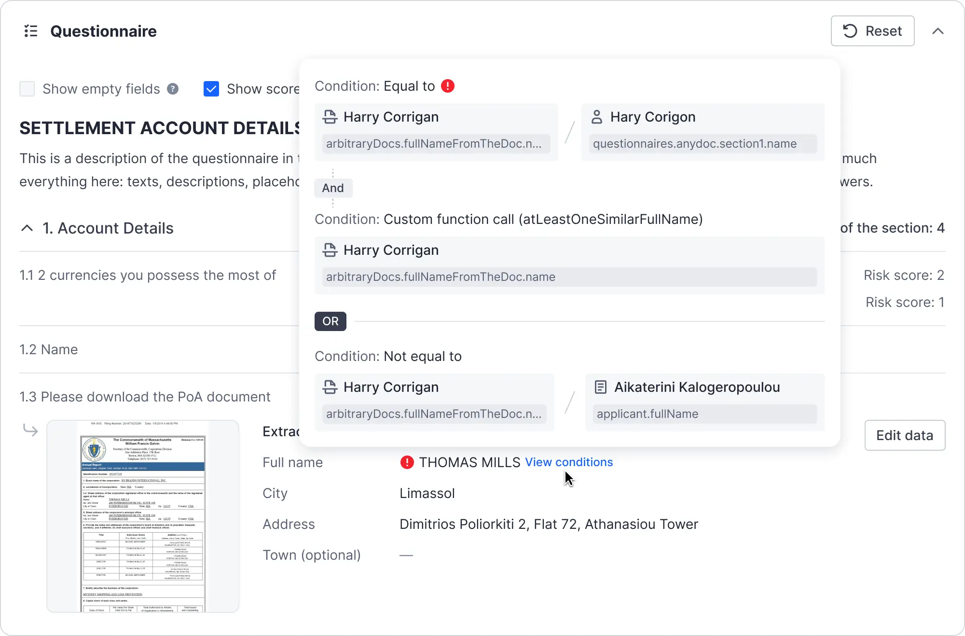Click the questionnaires.anydoc.section1.name field path

click(x=694, y=144)
